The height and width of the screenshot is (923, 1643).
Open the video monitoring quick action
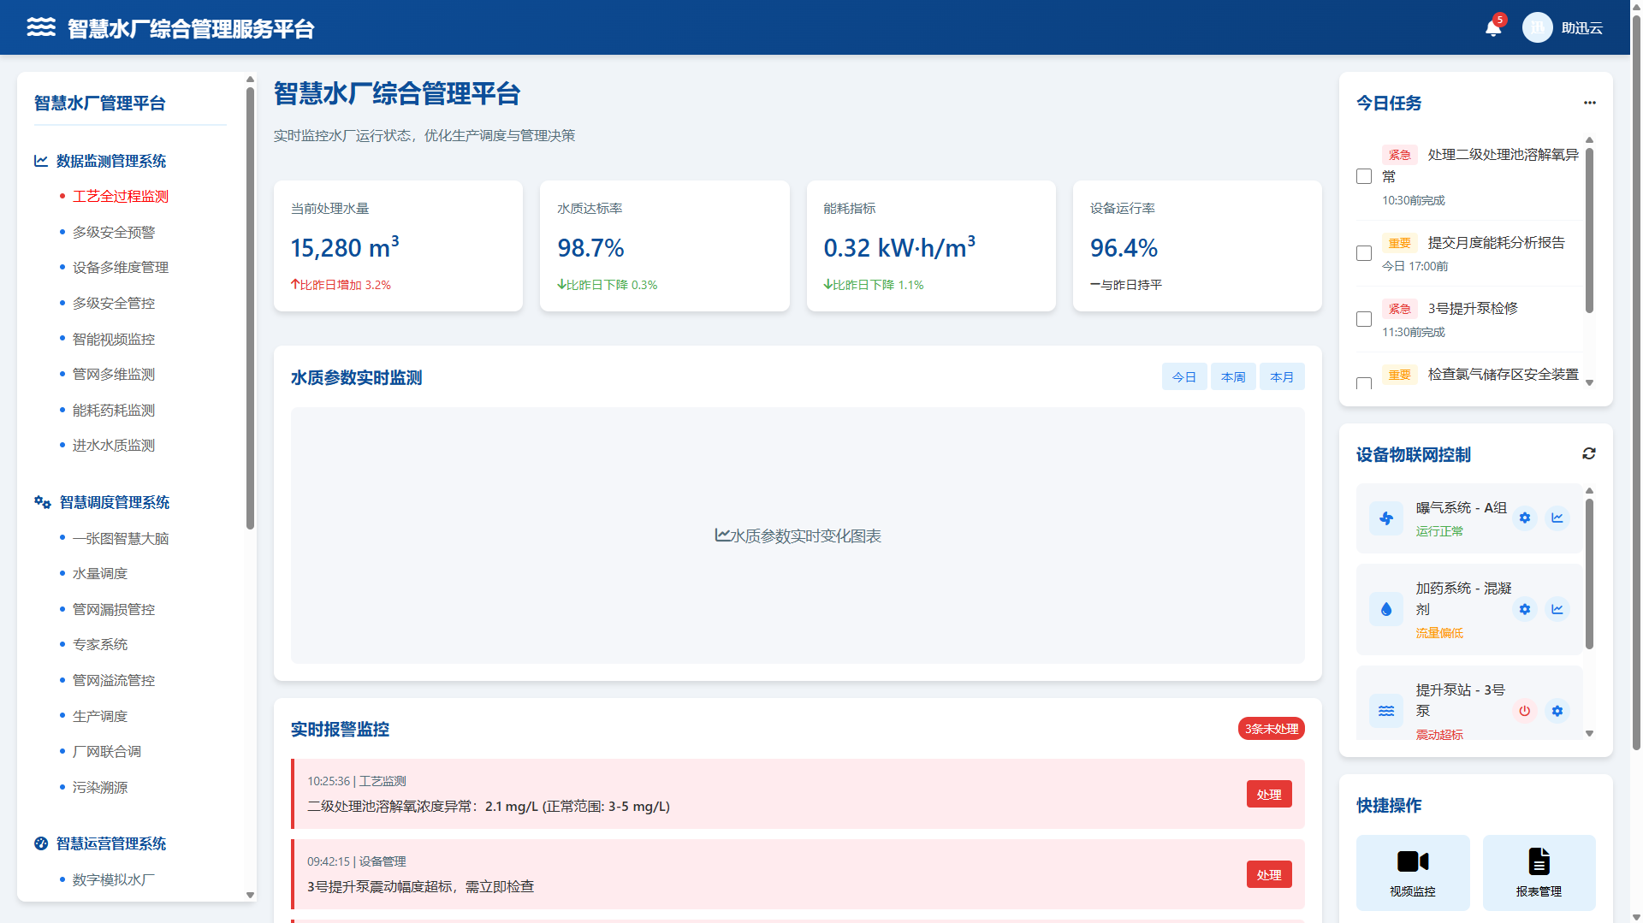[1412, 873]
